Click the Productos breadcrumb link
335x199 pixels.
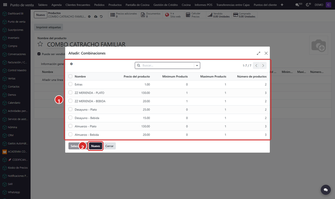[x=54, y=13]
